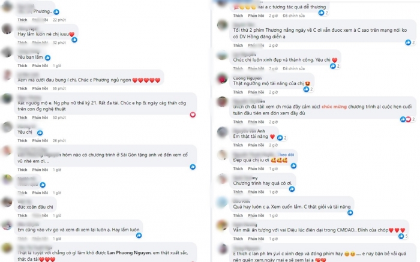
Task: Click like reaction on 'Hay lắm luôn nè chị' comment
Action: (74, 40)
